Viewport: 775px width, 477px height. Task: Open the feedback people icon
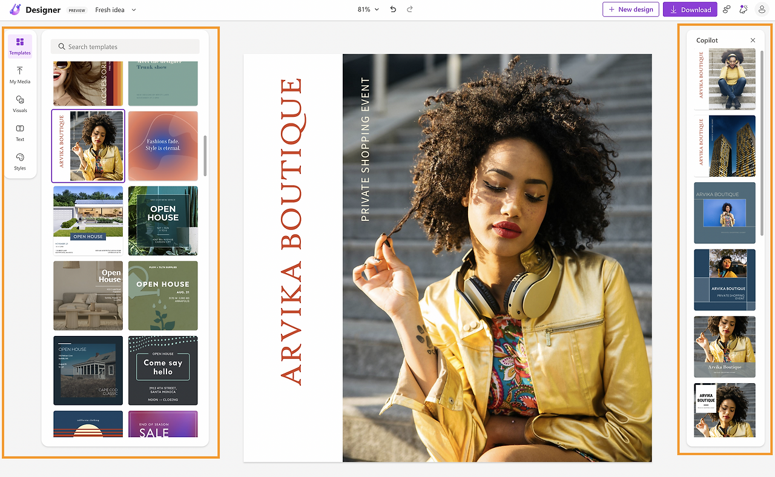point(727,10)
